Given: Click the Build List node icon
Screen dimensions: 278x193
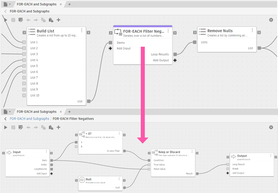Looking at the screenshot, I should coord(32,32).
